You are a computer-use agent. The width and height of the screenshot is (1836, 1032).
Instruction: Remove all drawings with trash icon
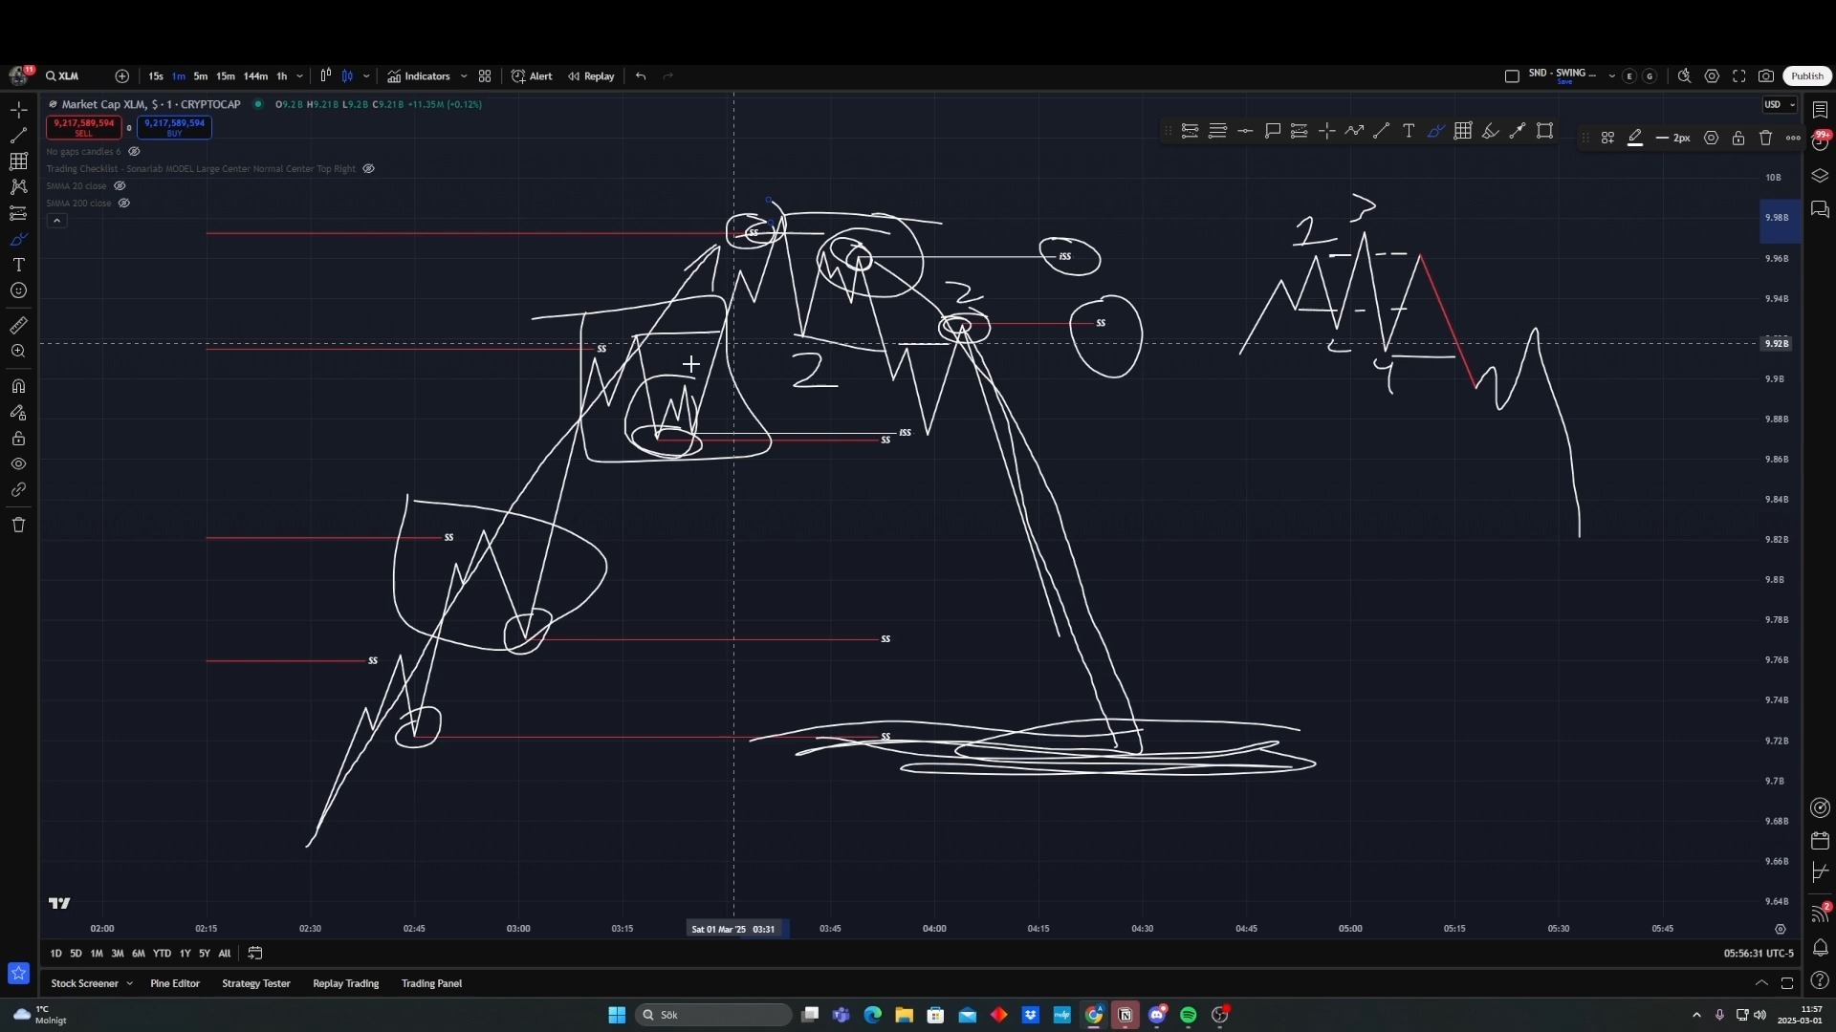click(18, 525)
